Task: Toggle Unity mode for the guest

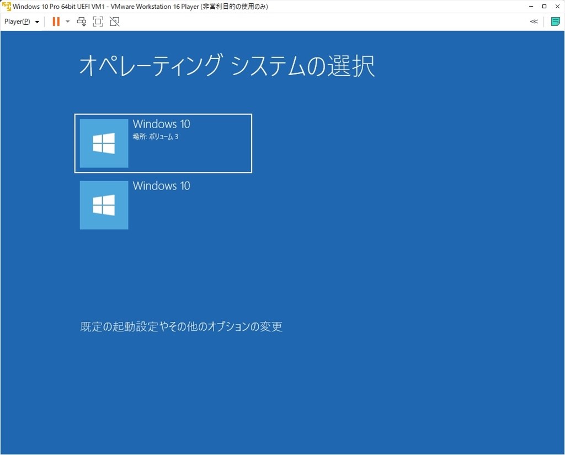Action: pyautogui.click(x=115, y=21)
